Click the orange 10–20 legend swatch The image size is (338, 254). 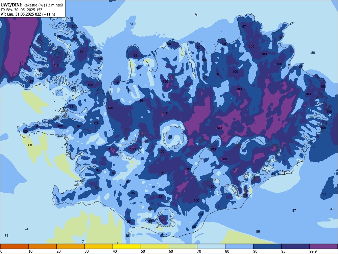coord(43,247)
